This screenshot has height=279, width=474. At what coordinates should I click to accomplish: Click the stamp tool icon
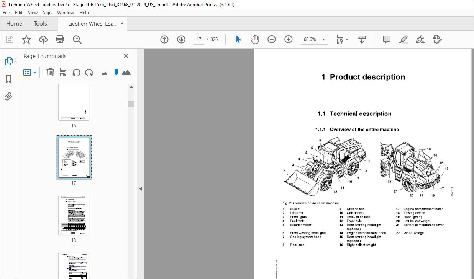[437, 39]
